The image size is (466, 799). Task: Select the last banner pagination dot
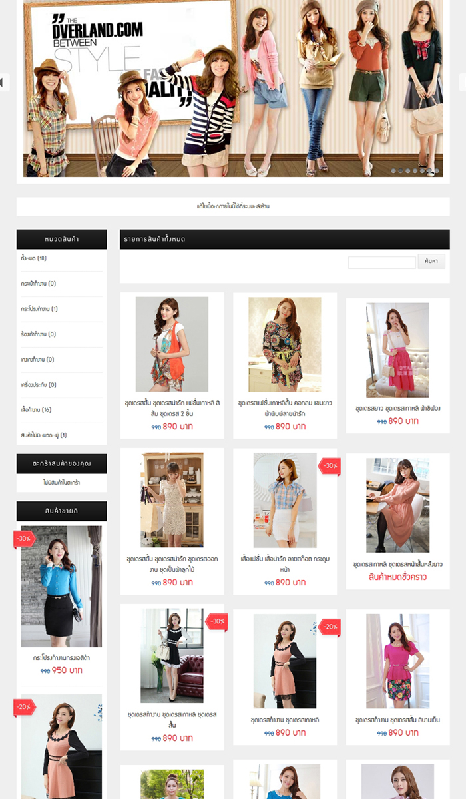click(x=437, y=171)
